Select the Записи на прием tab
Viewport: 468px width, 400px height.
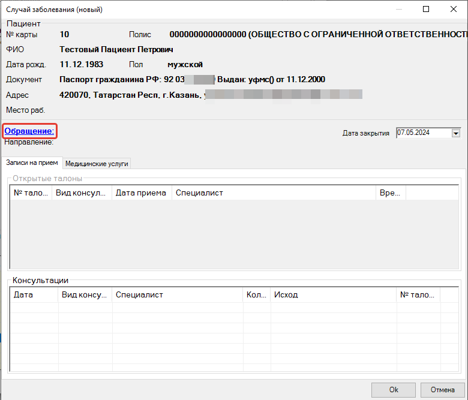(32, 163)
